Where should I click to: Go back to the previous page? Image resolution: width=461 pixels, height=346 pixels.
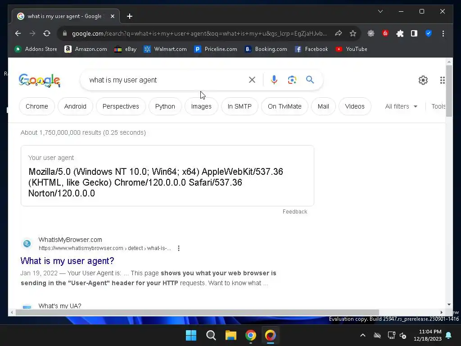coord(18,33)
